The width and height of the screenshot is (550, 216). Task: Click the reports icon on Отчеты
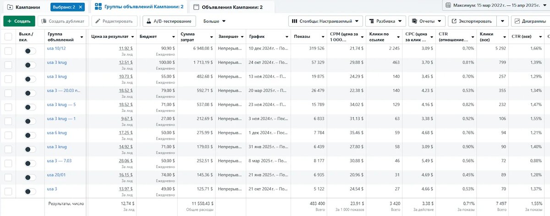click(x=414, y=21)
